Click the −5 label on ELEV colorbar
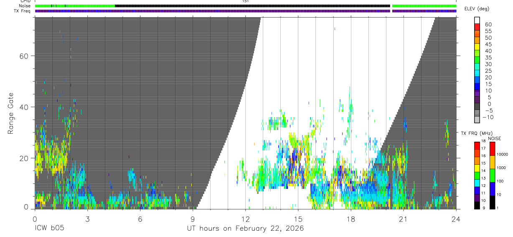 (489, 110)
